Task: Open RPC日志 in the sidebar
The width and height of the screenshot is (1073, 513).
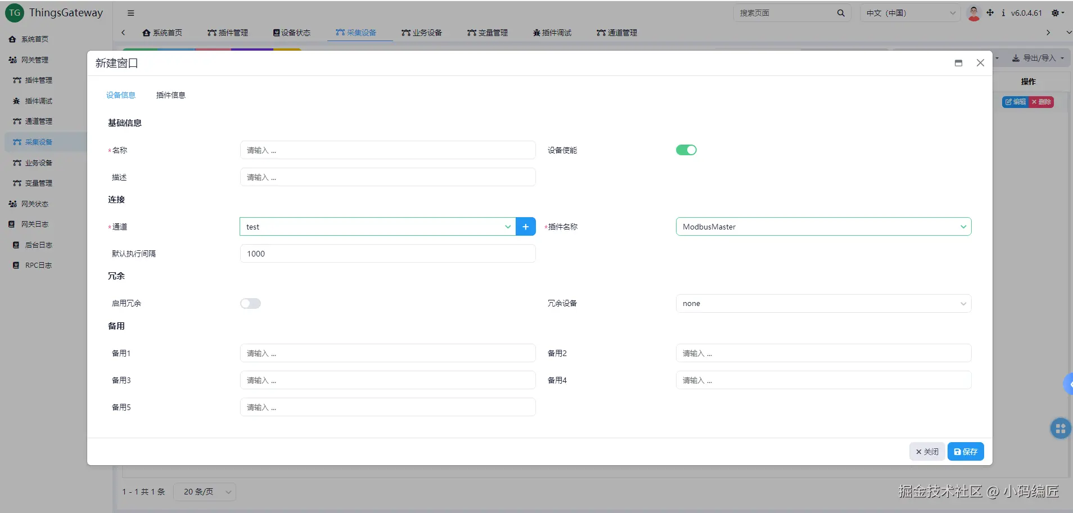Action: (38, 265)
